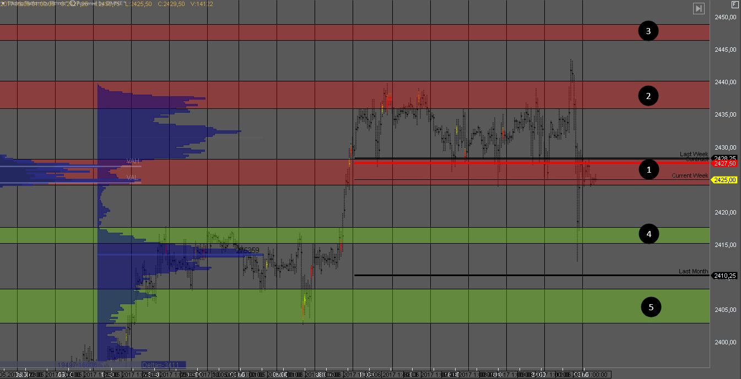741x379 pixels.
Task: Click the circle marker numbered 3
Action: point(648,31)
